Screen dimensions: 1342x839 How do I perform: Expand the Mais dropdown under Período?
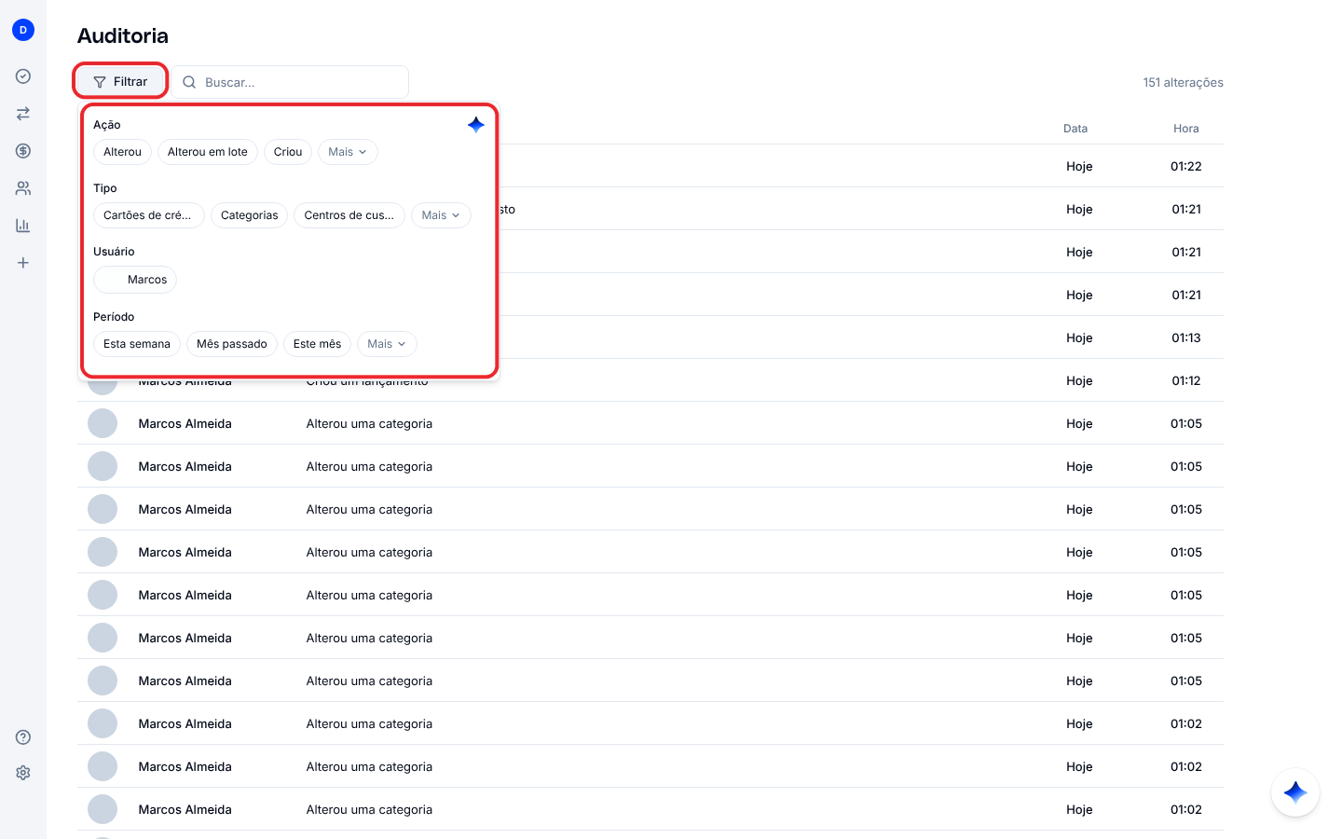point(387,344)
